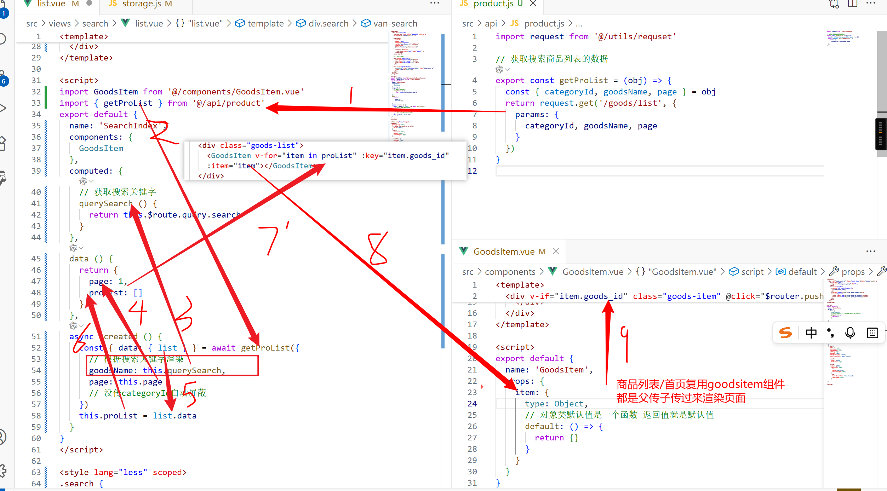Click Open Changes icon above product.js
887x491 pixels.
pos(834,4)
